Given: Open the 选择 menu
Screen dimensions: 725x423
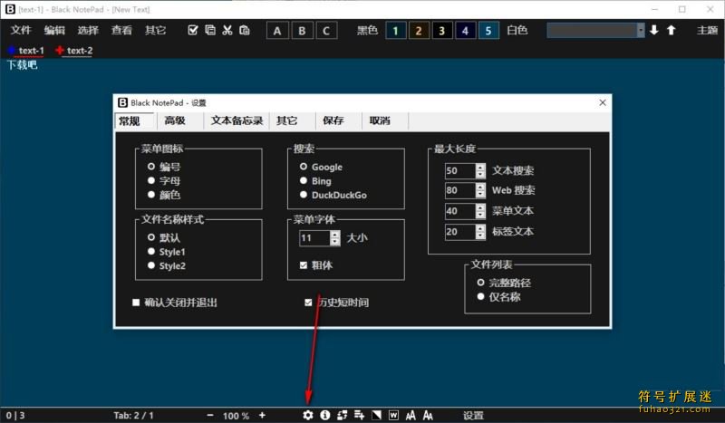Looking at the screenshot, I should tap(88, 30).
